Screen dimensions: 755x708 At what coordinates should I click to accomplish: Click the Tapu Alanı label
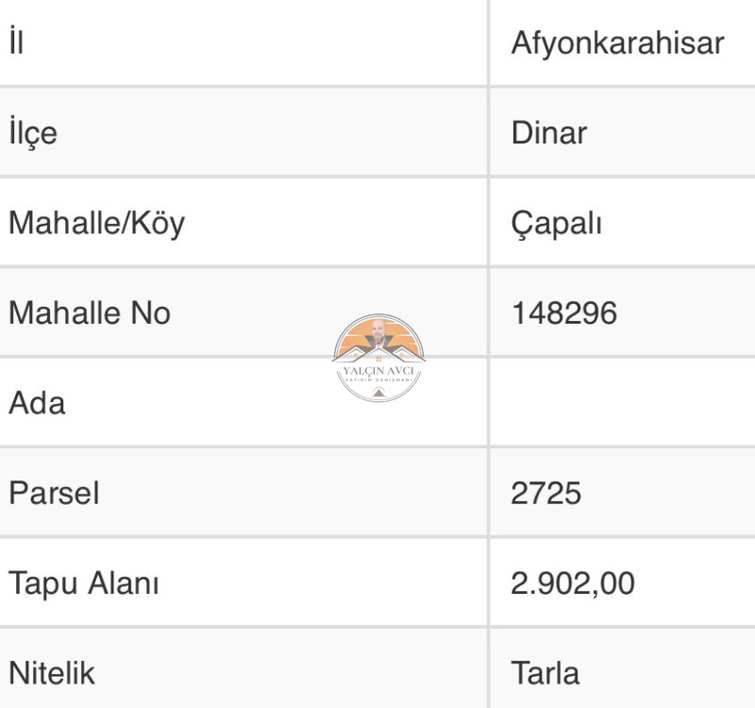coord(84,583)
